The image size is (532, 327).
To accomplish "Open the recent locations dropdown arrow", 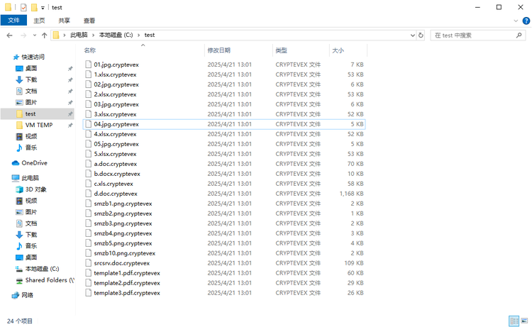I will click(x=35, y=35).
